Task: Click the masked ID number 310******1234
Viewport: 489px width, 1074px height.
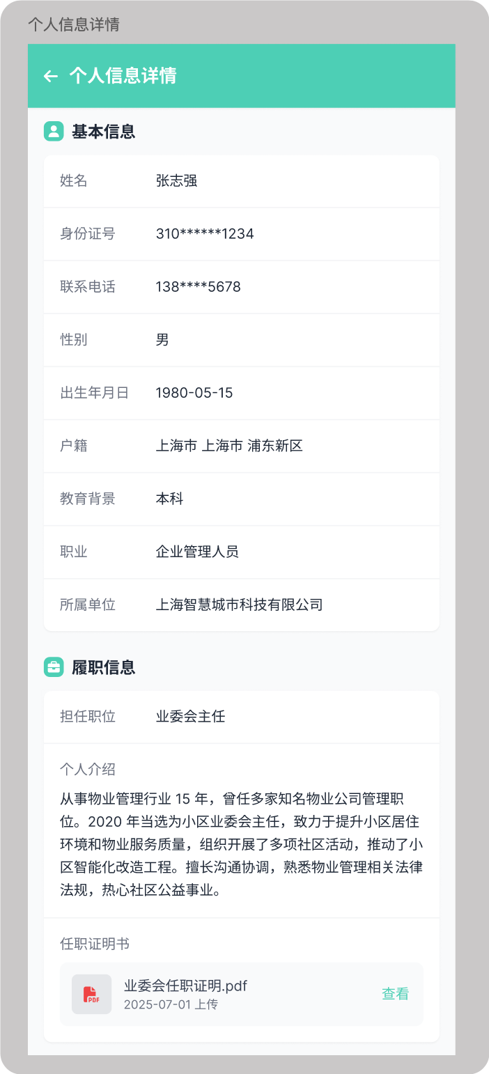Action: (204, 233)
